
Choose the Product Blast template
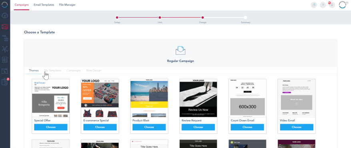click(x=149, y=127)
